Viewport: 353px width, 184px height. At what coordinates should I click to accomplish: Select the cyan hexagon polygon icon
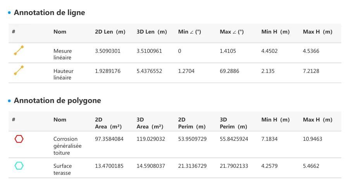pyautogui.click(x=19, y=166)
